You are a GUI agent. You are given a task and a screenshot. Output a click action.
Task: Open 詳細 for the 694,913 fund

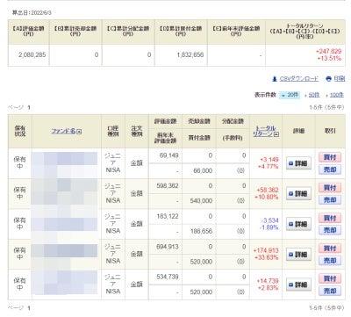(298, 255)
